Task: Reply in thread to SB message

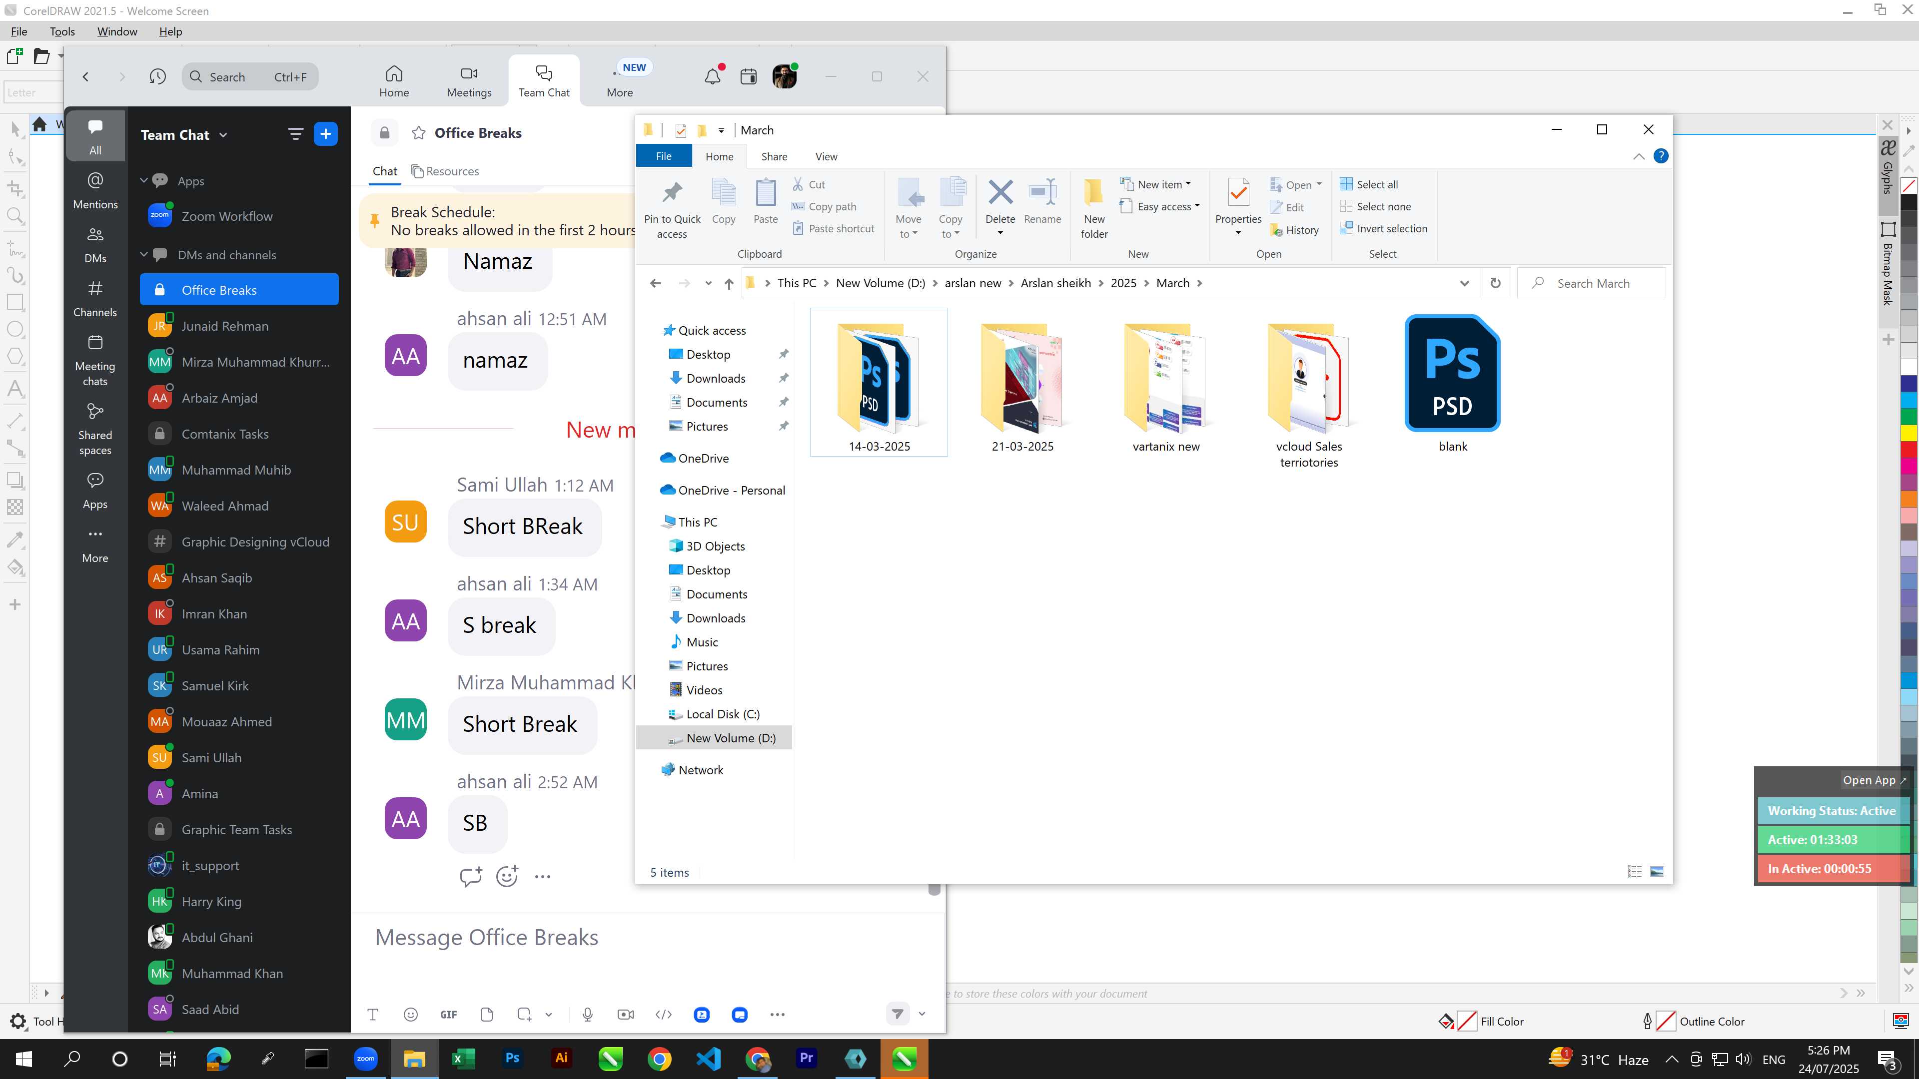Action: click(x=471, y=876)
